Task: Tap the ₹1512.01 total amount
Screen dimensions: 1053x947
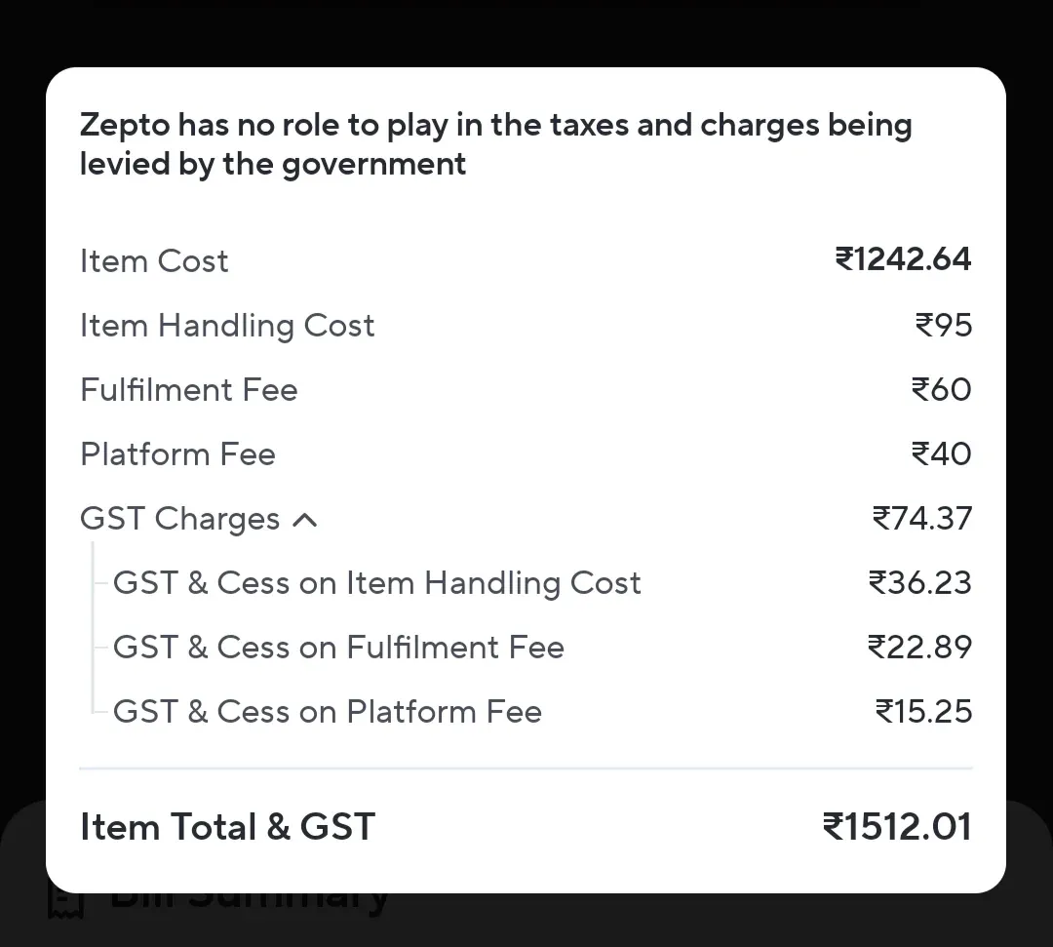Action: 897,827
